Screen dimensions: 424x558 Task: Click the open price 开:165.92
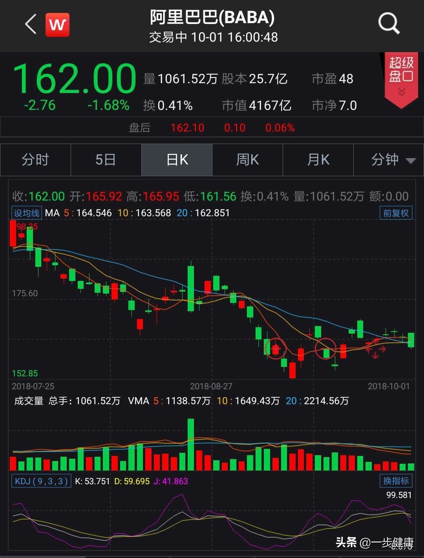point(96,196)
